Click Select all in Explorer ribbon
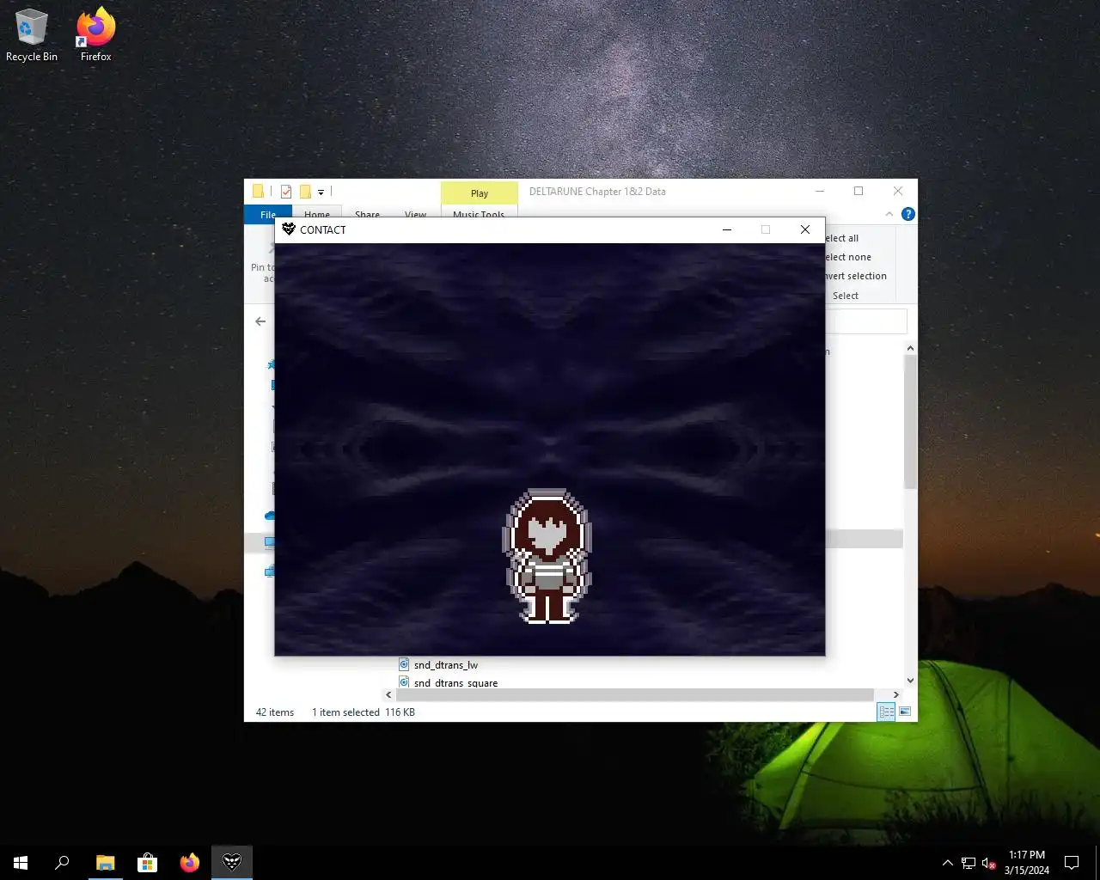The image size is (1100, 880). click(x=842, y=238)
